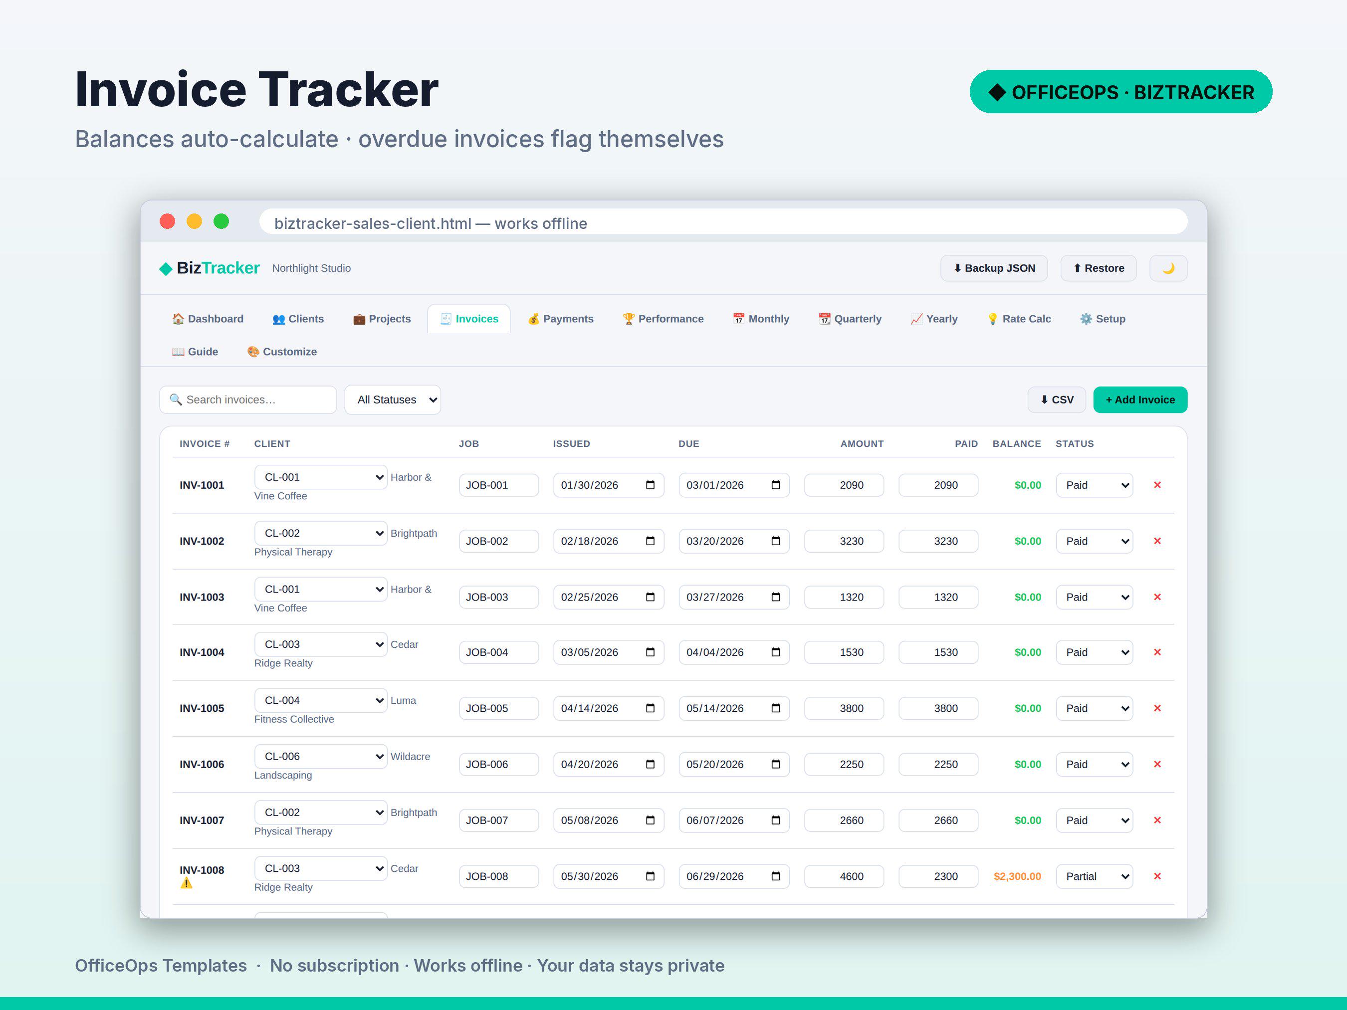The image size is (1347, 1010).
Task: Delete INV-1008 row with red X
Action: click(x=1157, y=876)
